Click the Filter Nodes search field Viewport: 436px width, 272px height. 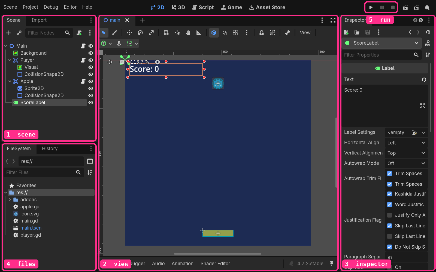(49, 33)
